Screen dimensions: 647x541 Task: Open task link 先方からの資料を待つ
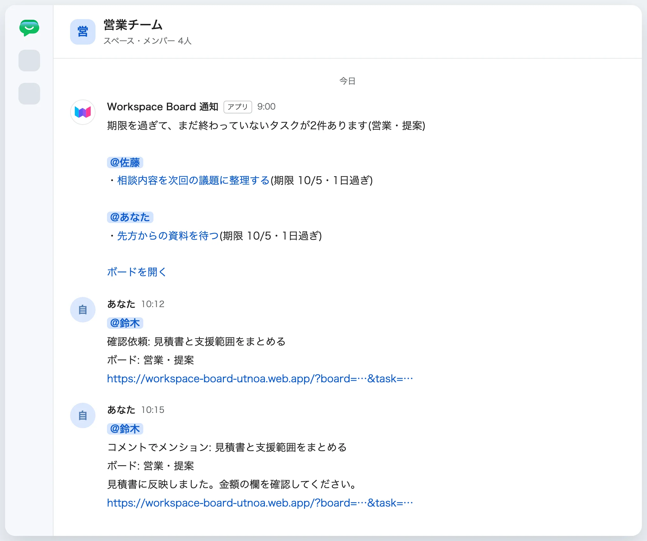coord(168,236)
